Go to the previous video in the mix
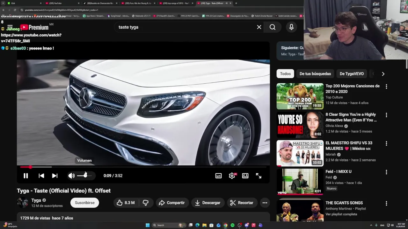The image size is (408, 229). (41, 176)
